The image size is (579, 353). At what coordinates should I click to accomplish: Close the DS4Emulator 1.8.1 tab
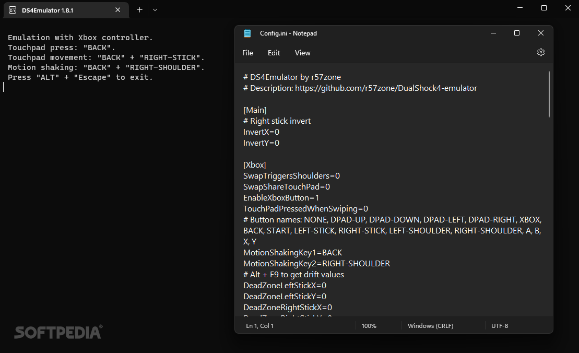click(118, 10)
